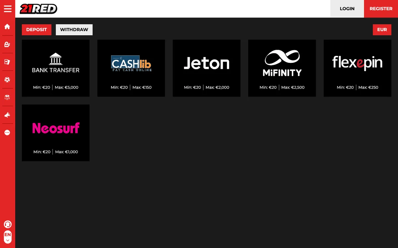
Task: Click the 'Max: €5,000' limit text
Action: point(67,87)
